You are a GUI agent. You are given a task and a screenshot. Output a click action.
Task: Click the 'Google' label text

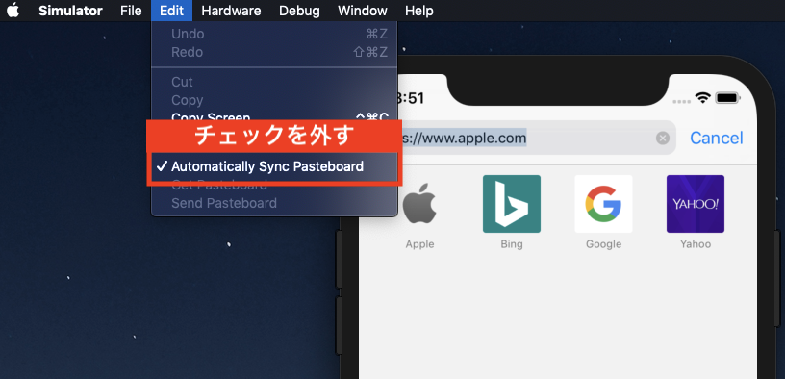tap(604, 244)
